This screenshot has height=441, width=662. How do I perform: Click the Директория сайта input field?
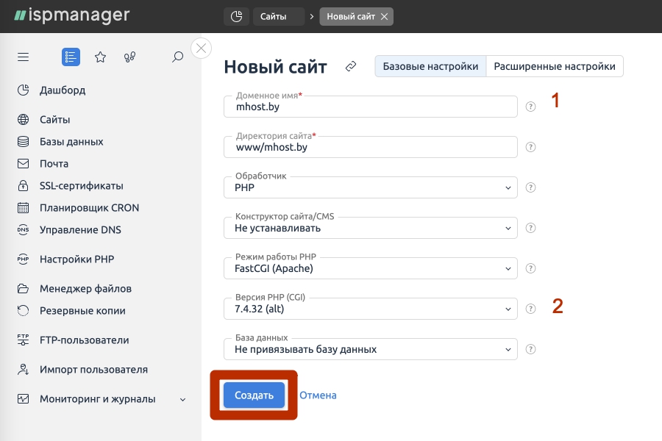coord(371,147)
